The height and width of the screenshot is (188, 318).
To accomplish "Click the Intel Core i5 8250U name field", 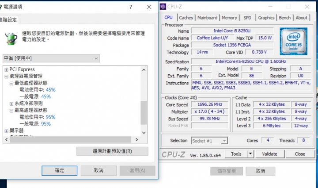I will click(232, 31).
